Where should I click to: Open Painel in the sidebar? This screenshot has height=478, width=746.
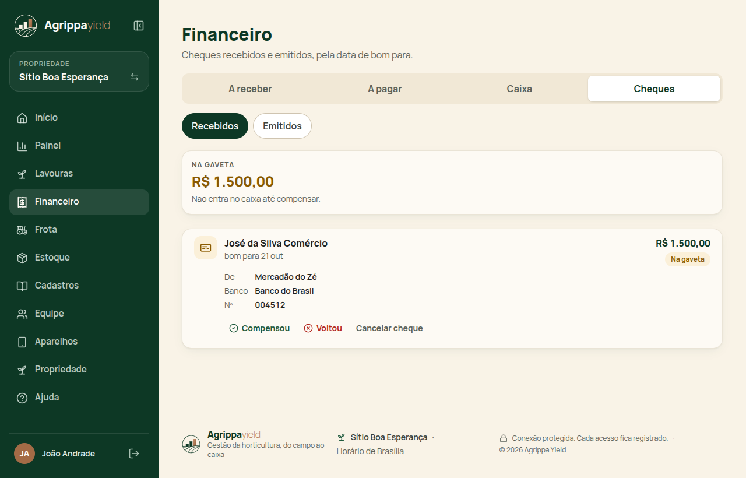(x=79, y=146)
